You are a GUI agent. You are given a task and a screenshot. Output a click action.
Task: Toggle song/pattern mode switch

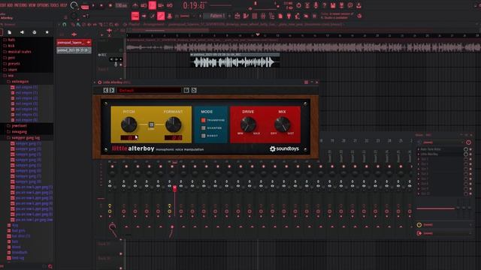[85, 6]
